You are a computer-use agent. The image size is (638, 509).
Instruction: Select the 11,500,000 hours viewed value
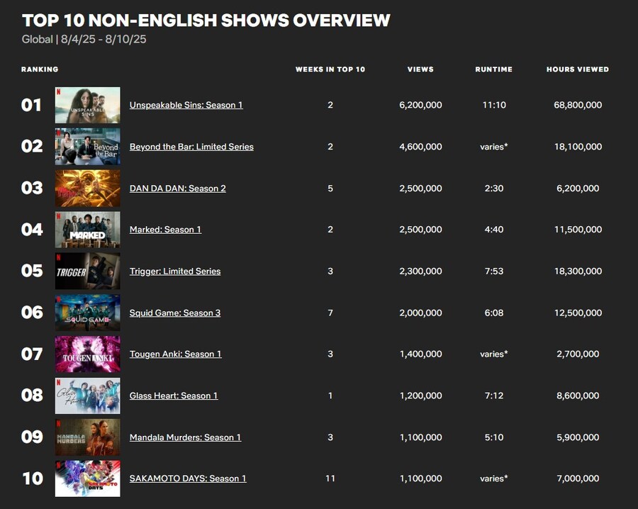pos(578,230)
